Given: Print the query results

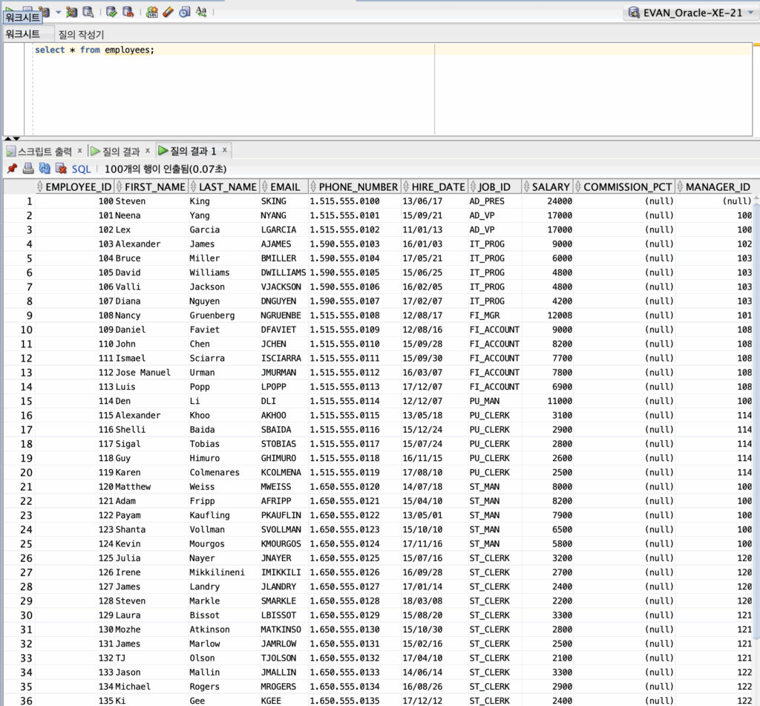Looking at the screenshot, I should [x=28, y=169].
